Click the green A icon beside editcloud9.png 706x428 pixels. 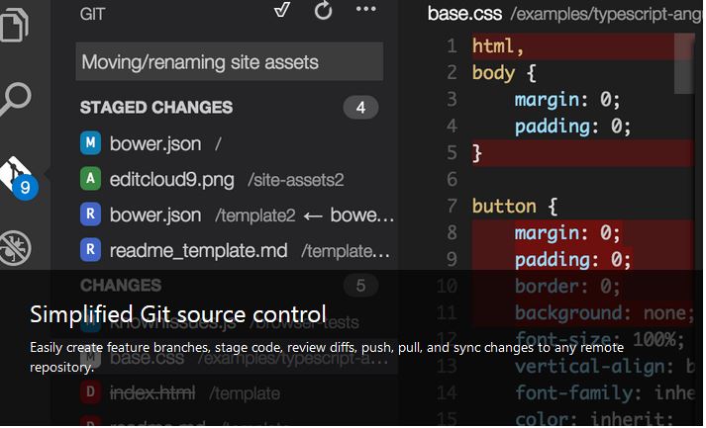click(x=90, y=179)
